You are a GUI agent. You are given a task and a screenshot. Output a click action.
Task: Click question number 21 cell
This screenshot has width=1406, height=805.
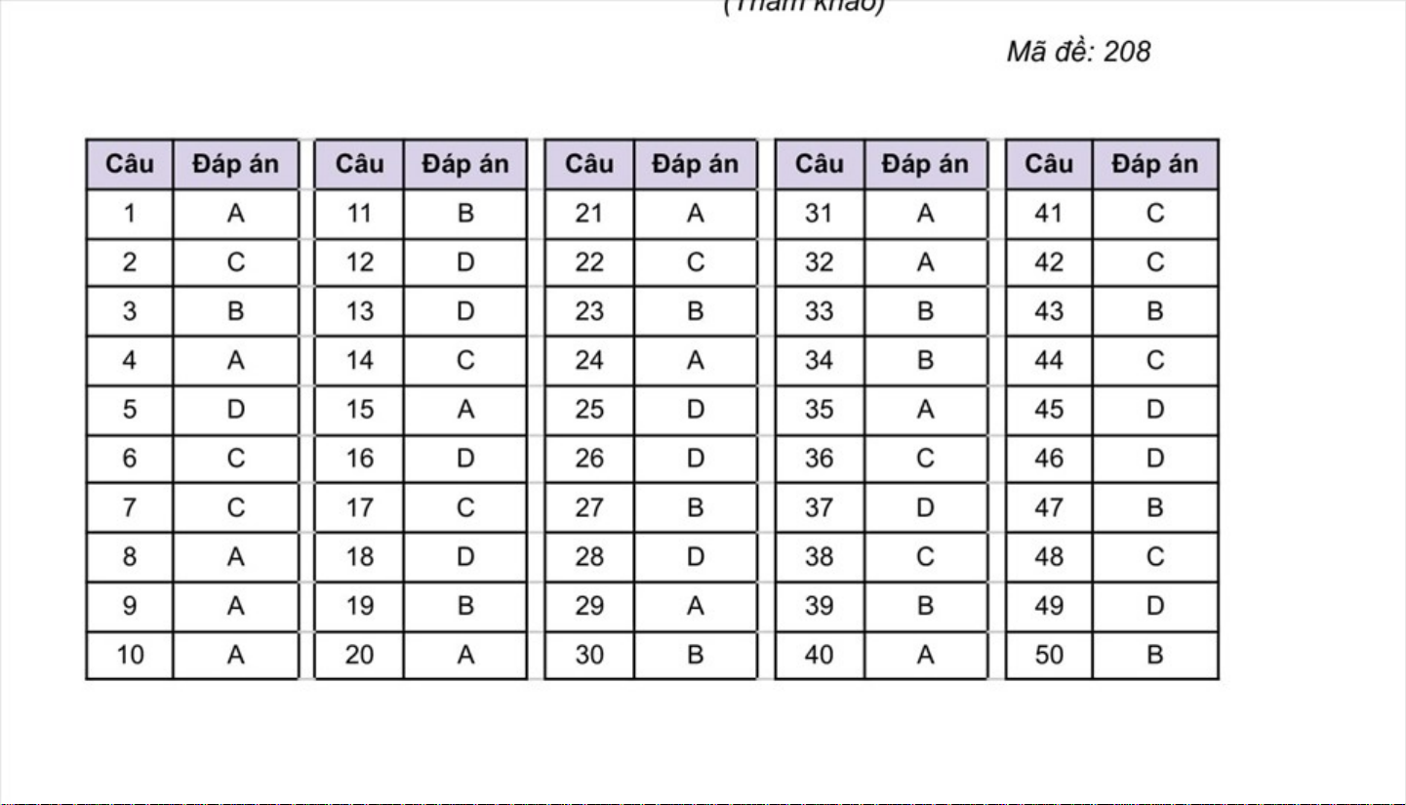coord(589,214)
